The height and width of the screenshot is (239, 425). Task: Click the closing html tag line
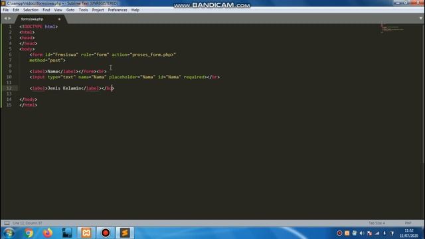(x=28, y=105)
